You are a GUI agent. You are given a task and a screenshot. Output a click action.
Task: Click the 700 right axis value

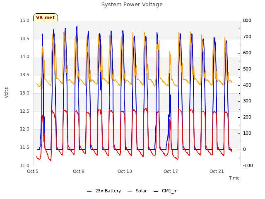click(x=247, y=37)
